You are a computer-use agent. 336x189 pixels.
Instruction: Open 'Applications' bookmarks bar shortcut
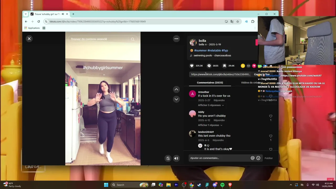click(32, 28)
